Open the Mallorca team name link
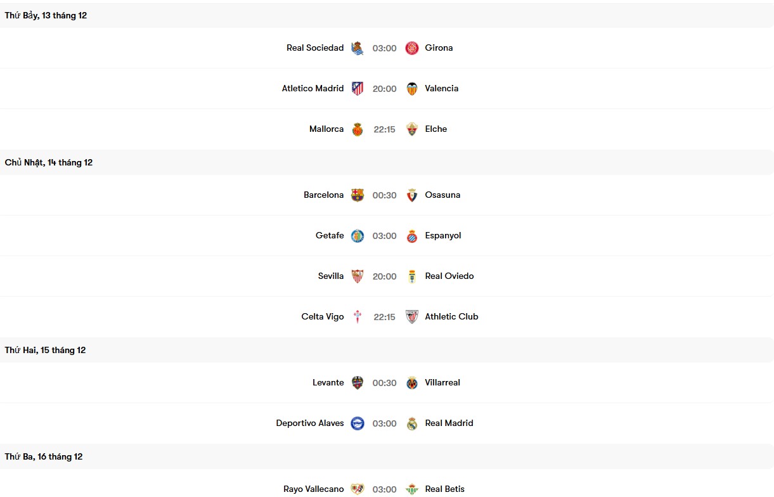Image resolution: width=774 pixels, height=497 pixels. 326,129
